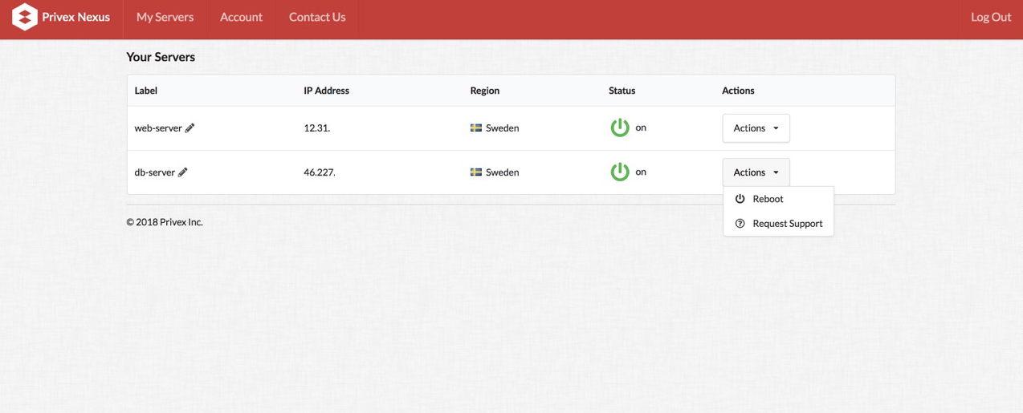This screenshot has width=1023, height=413.
Task: Click the Sweden flag in db-server row
Action: [476, 172]
